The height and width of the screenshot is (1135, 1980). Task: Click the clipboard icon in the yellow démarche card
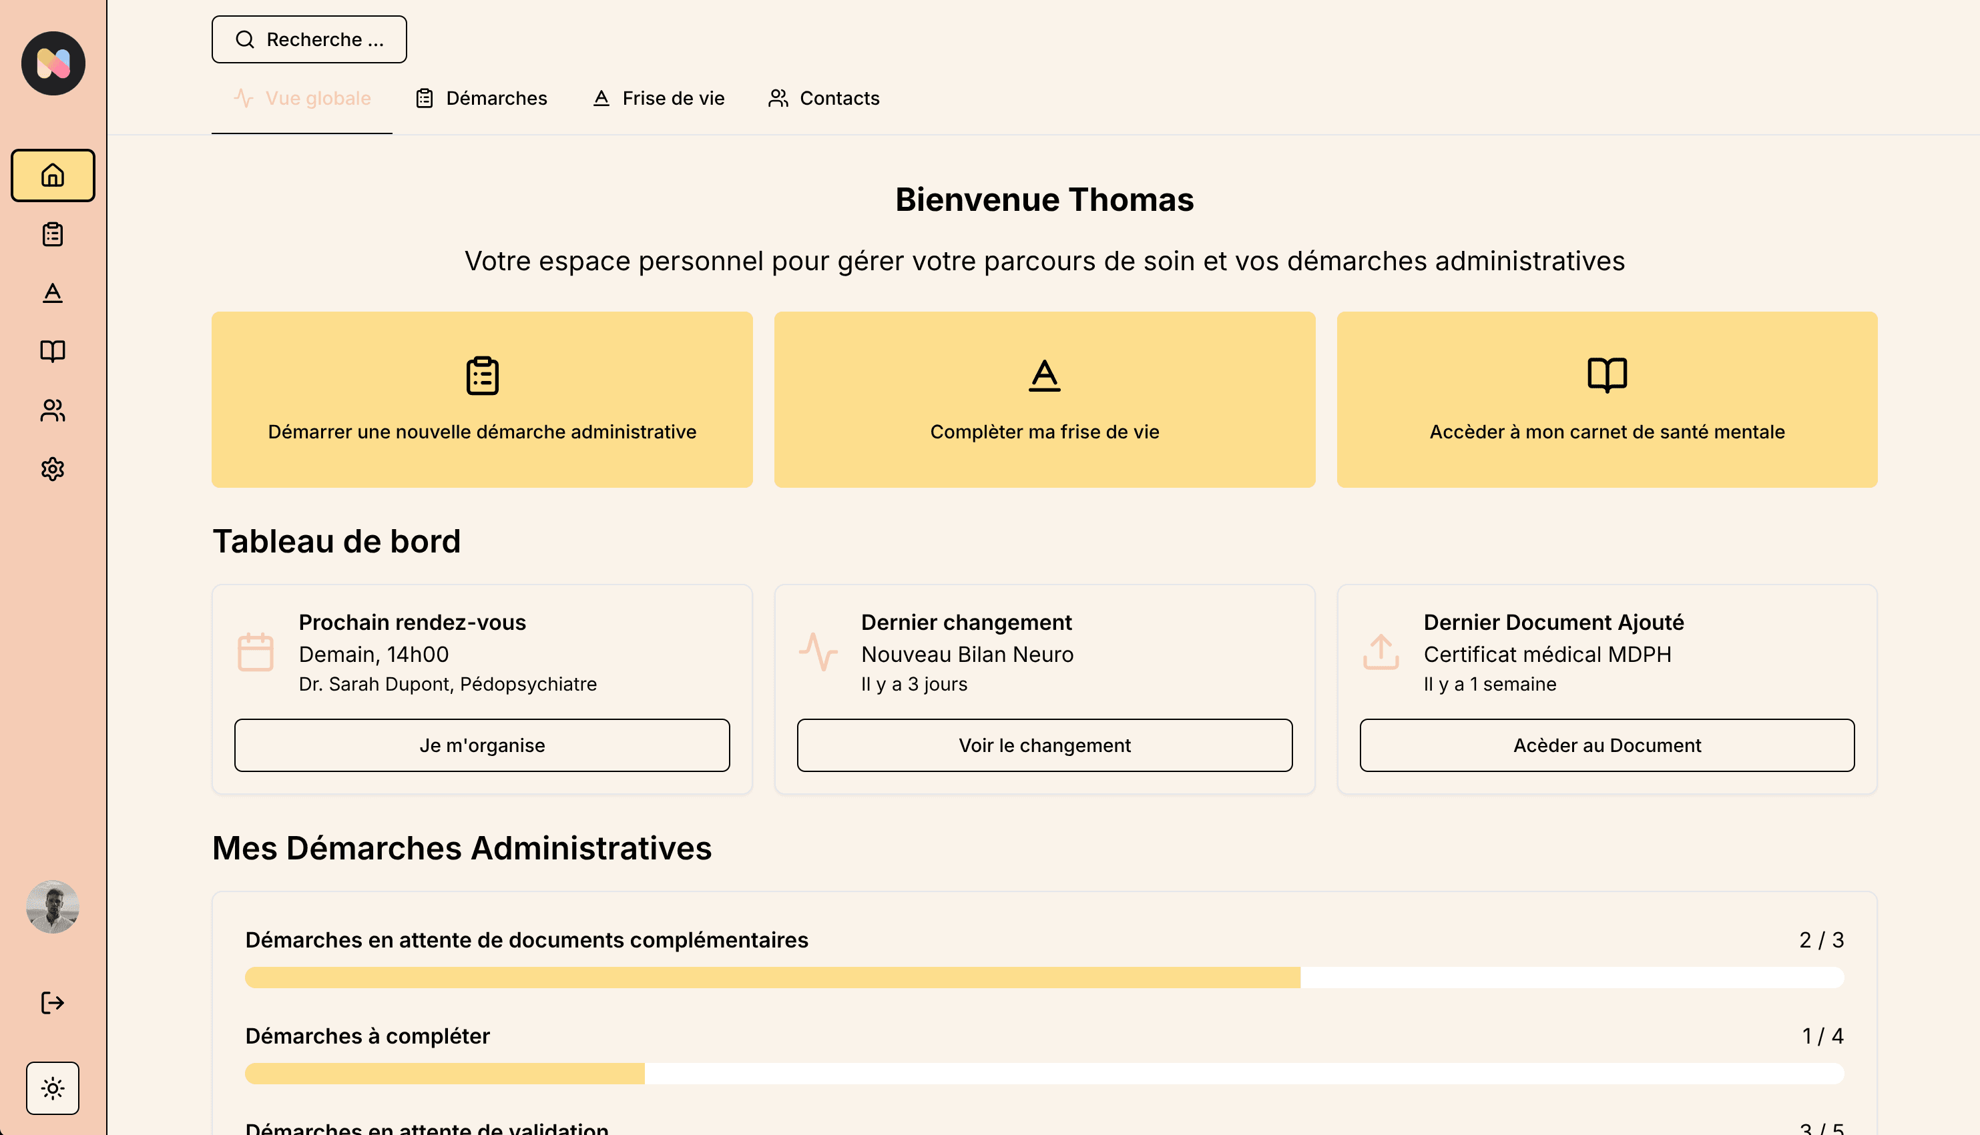point(482,376)
